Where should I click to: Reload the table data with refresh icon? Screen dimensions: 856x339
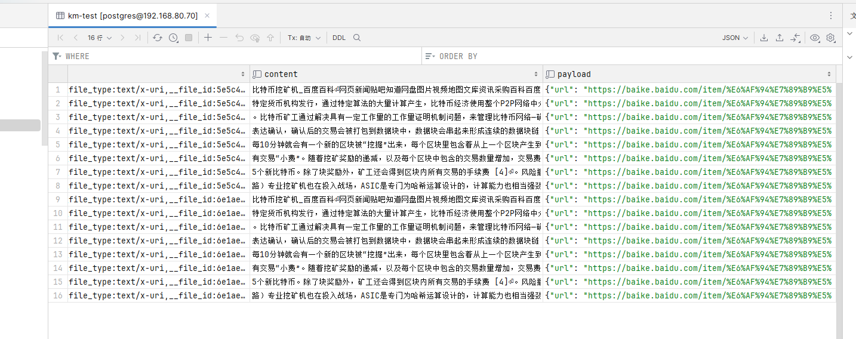[x=157, y=38]
